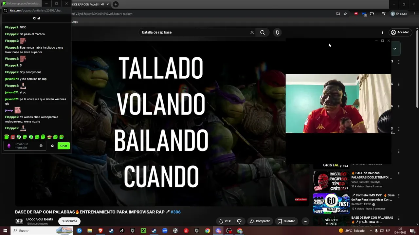Image resolution: width=419 pixels, height=235 pixels.
Task: Open Minecraft from the taskbar
Action: 143,231
